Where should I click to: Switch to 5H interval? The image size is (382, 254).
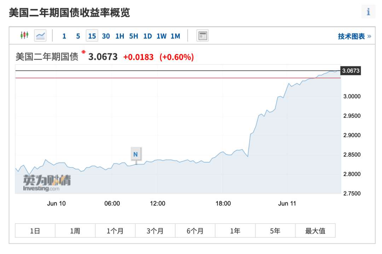[134, 36]
